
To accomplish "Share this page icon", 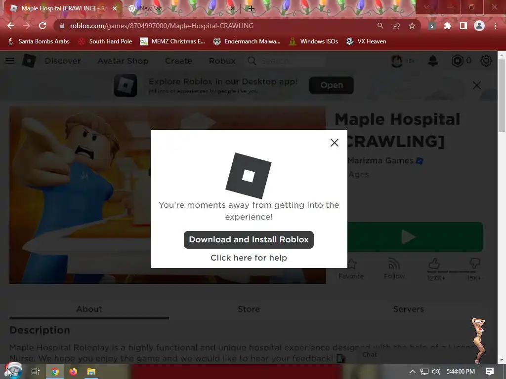I will click(396, 26).
